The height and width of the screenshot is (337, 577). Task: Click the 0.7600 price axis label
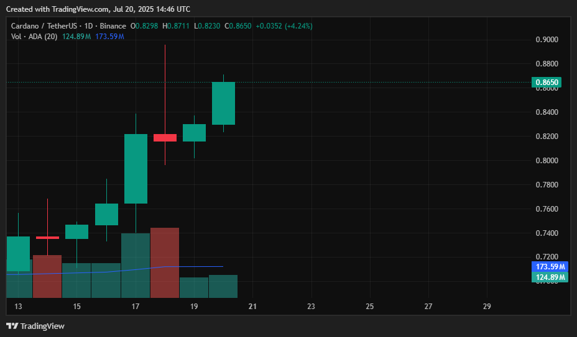pyautogui.click(x=547, y=209)
